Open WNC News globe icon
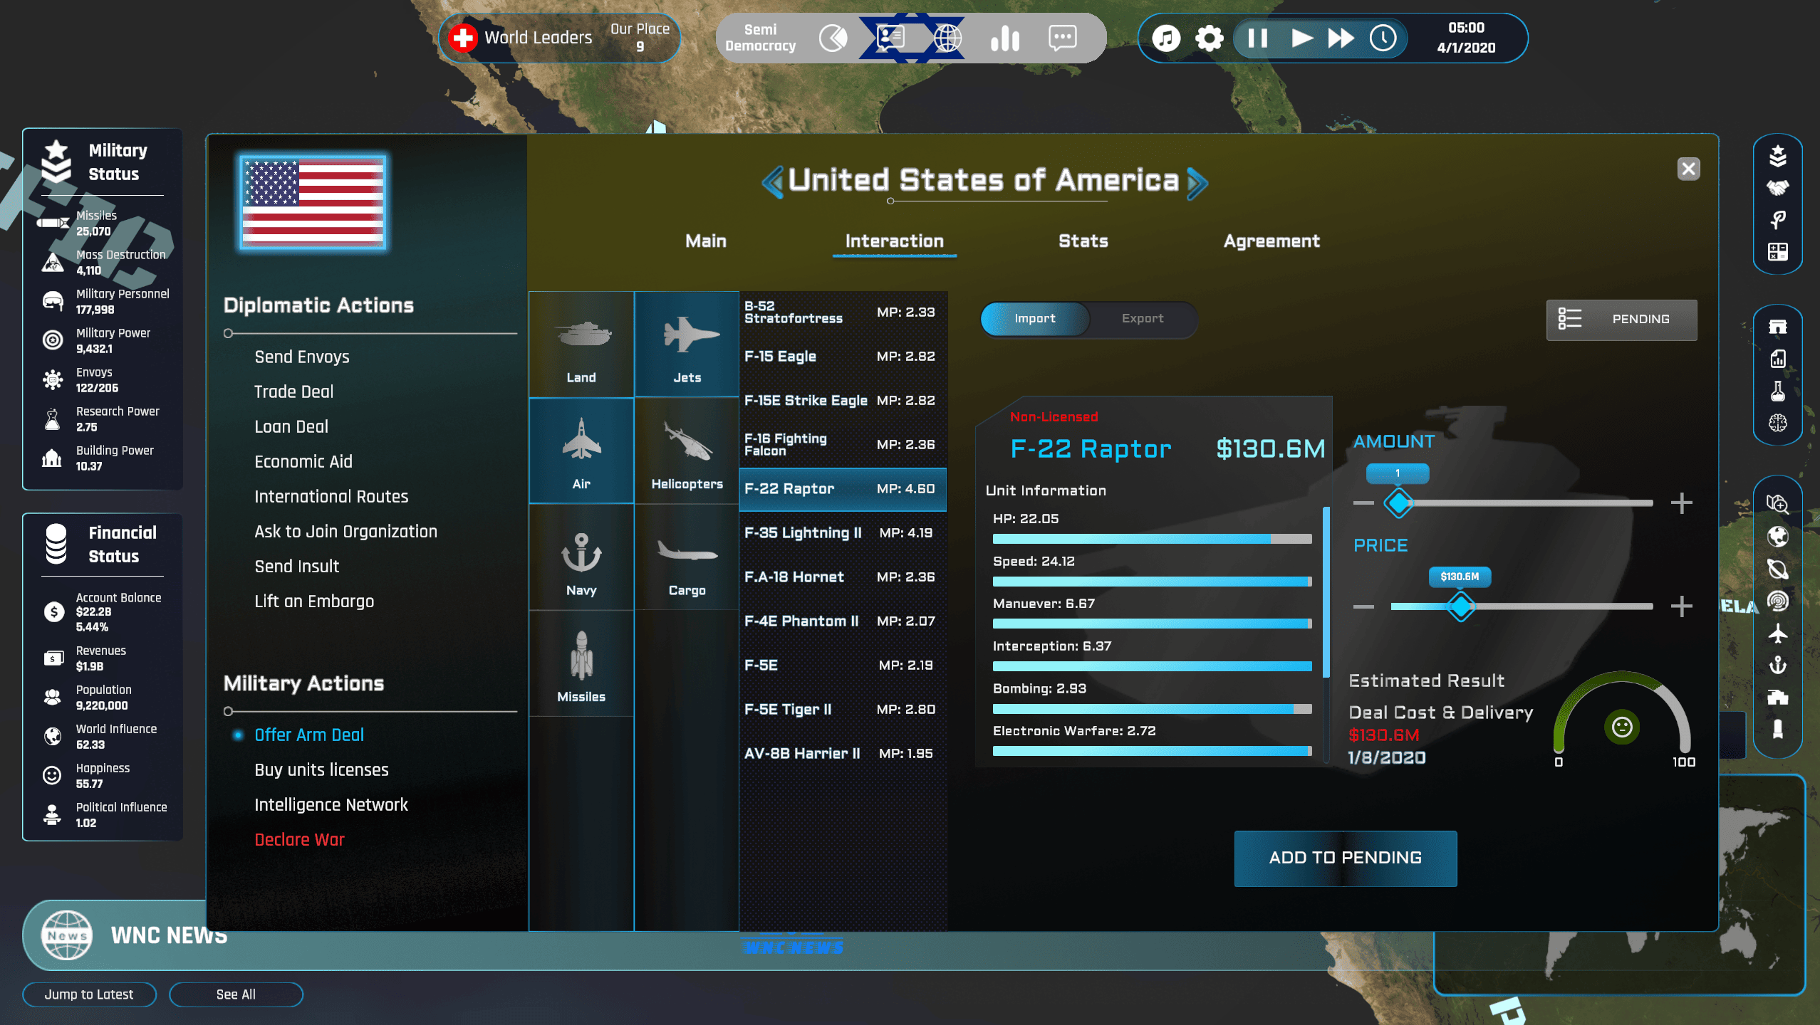The width and height of the screenshot is (1820, 1025). [x=67, y=935]
